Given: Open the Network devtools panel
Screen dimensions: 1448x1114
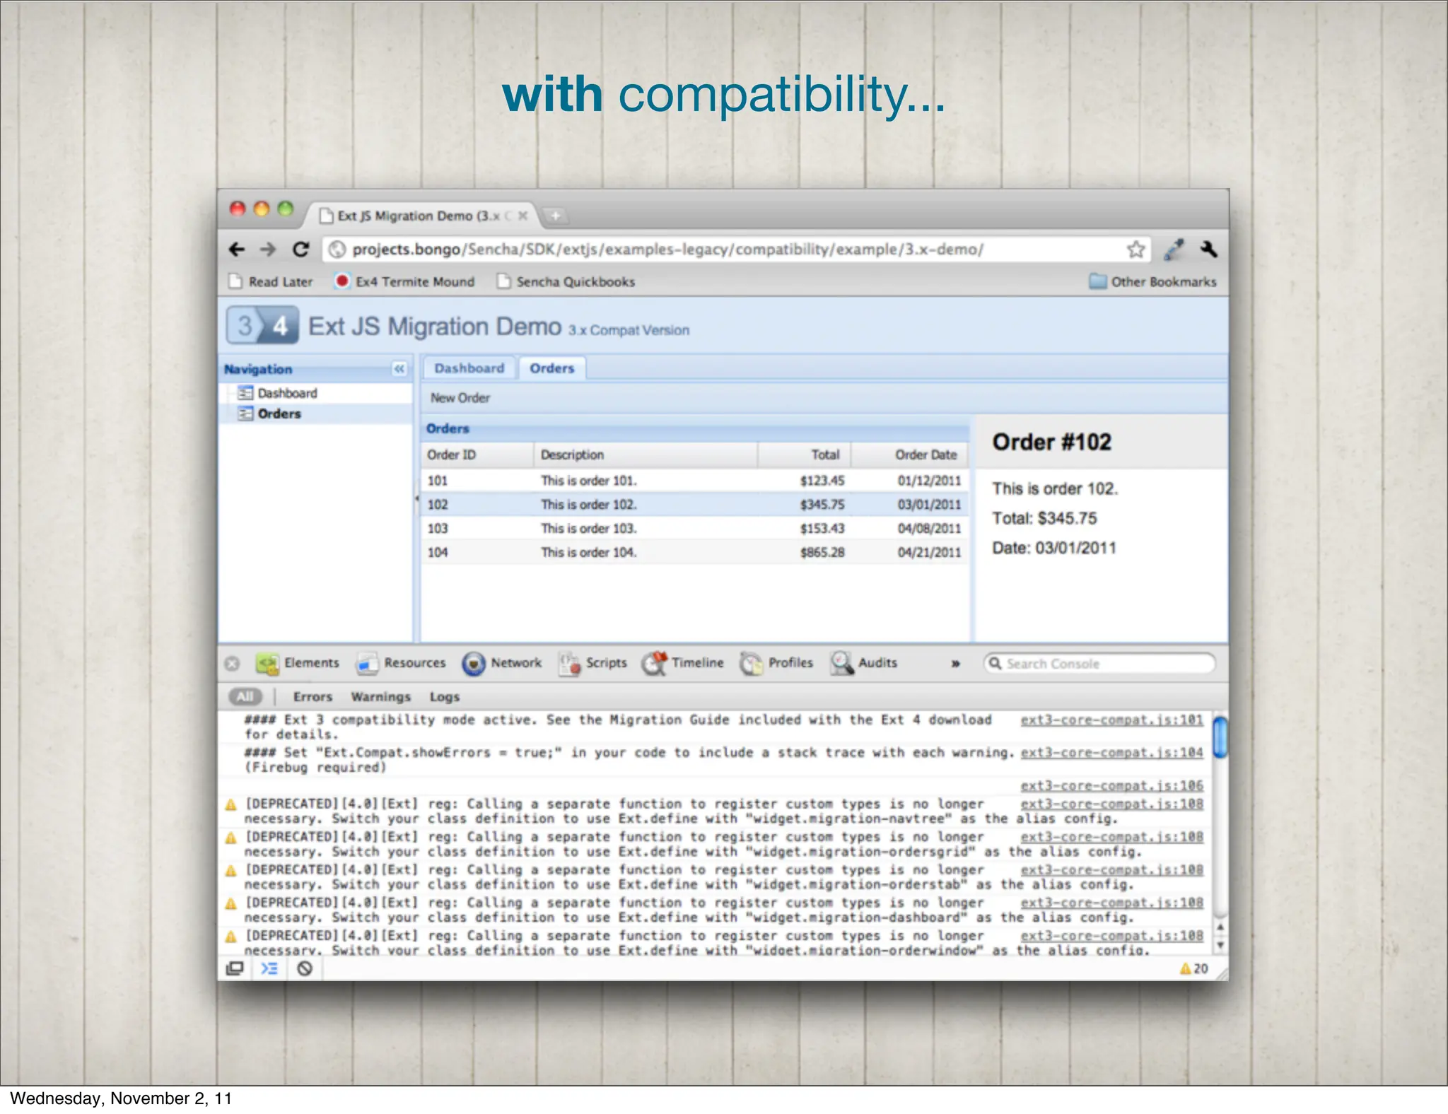Looking at the screenshot, I should tap(502, 663).
